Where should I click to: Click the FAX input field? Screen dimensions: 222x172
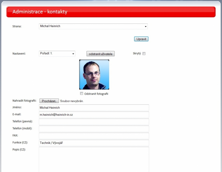click(94, 136)
